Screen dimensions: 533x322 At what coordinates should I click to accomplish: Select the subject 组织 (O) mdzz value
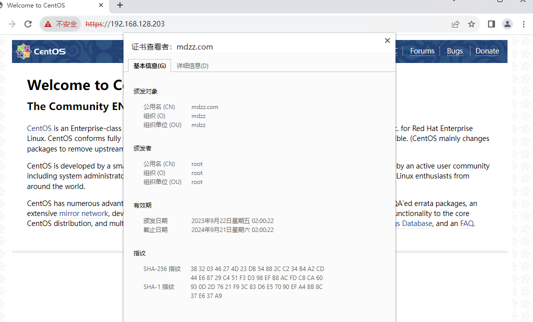pos(198,116)
